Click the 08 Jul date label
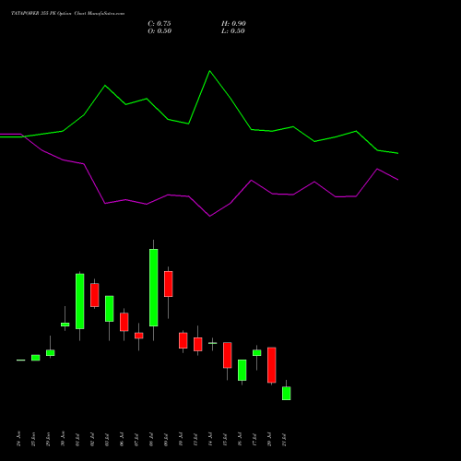461x461 pixels. (x=152, y=440)
